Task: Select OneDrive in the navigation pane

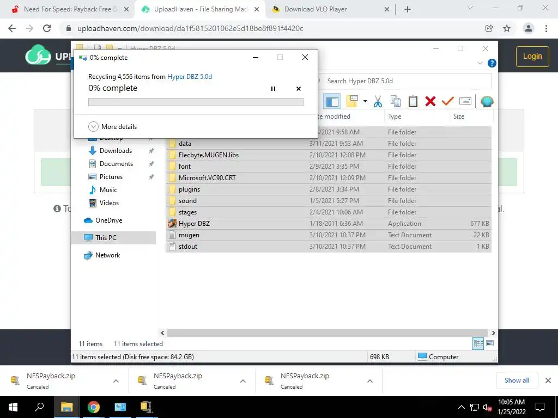Action: (108, 220)
